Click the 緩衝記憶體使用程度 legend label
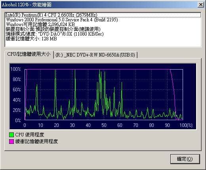The height and width of the screenshot is (170, 206). (x=36, y=142)
